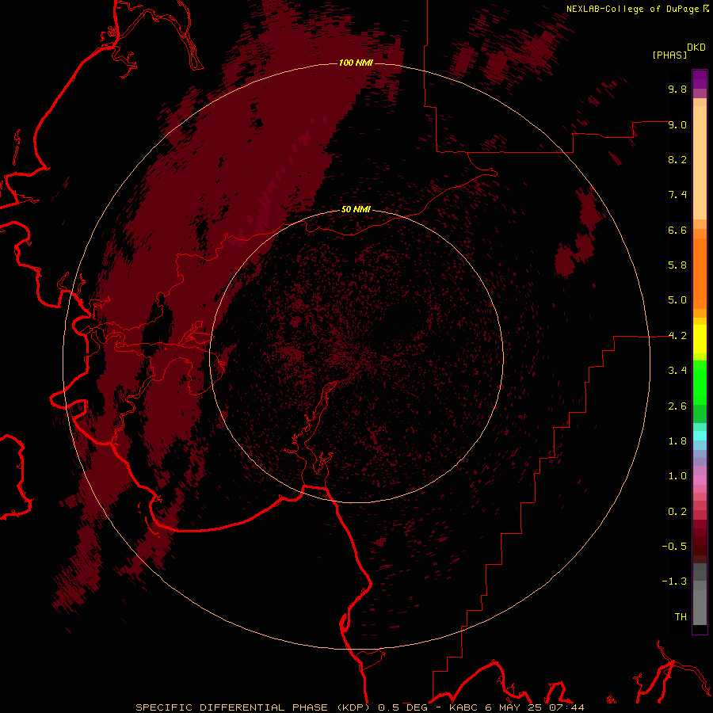Click the 3.4 scale value

pos(677,371)
